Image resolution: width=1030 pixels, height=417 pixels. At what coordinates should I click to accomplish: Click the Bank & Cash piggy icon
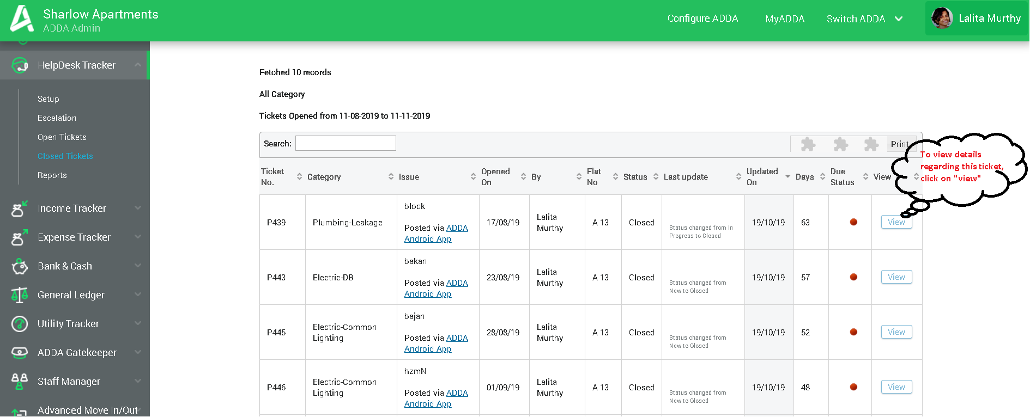(20, 266)
